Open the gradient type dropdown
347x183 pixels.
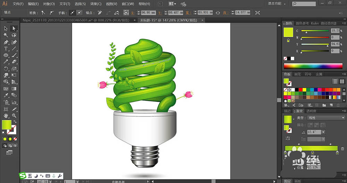(x=326, y=118)
